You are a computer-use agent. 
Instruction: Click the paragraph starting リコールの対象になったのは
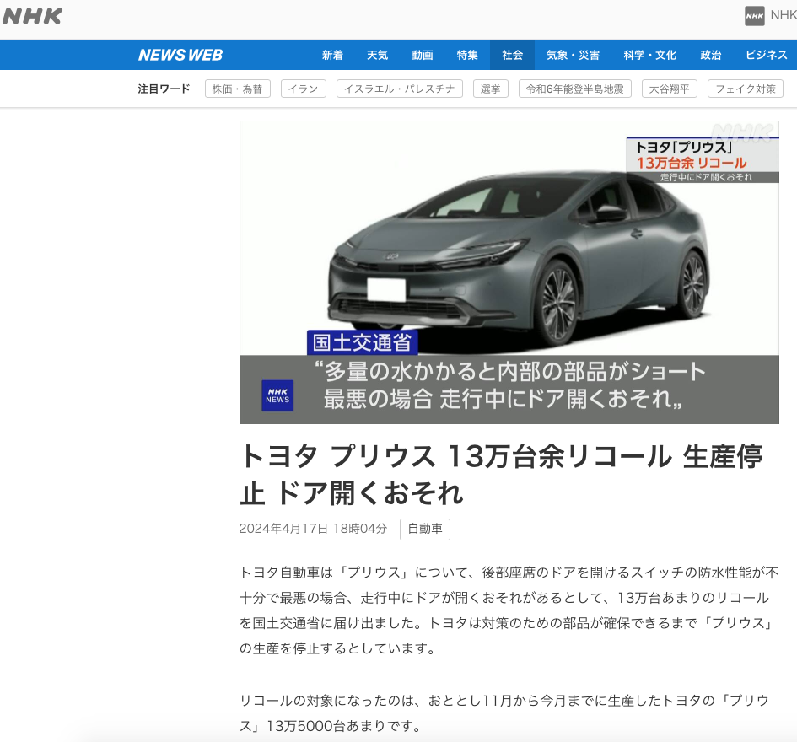tap(504, 713)
